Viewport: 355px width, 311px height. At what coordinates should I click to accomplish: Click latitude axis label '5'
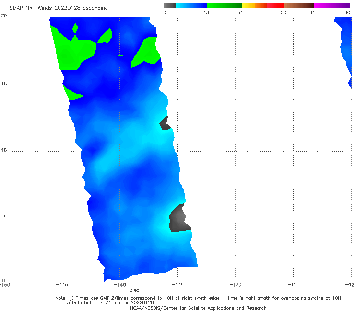4,216
